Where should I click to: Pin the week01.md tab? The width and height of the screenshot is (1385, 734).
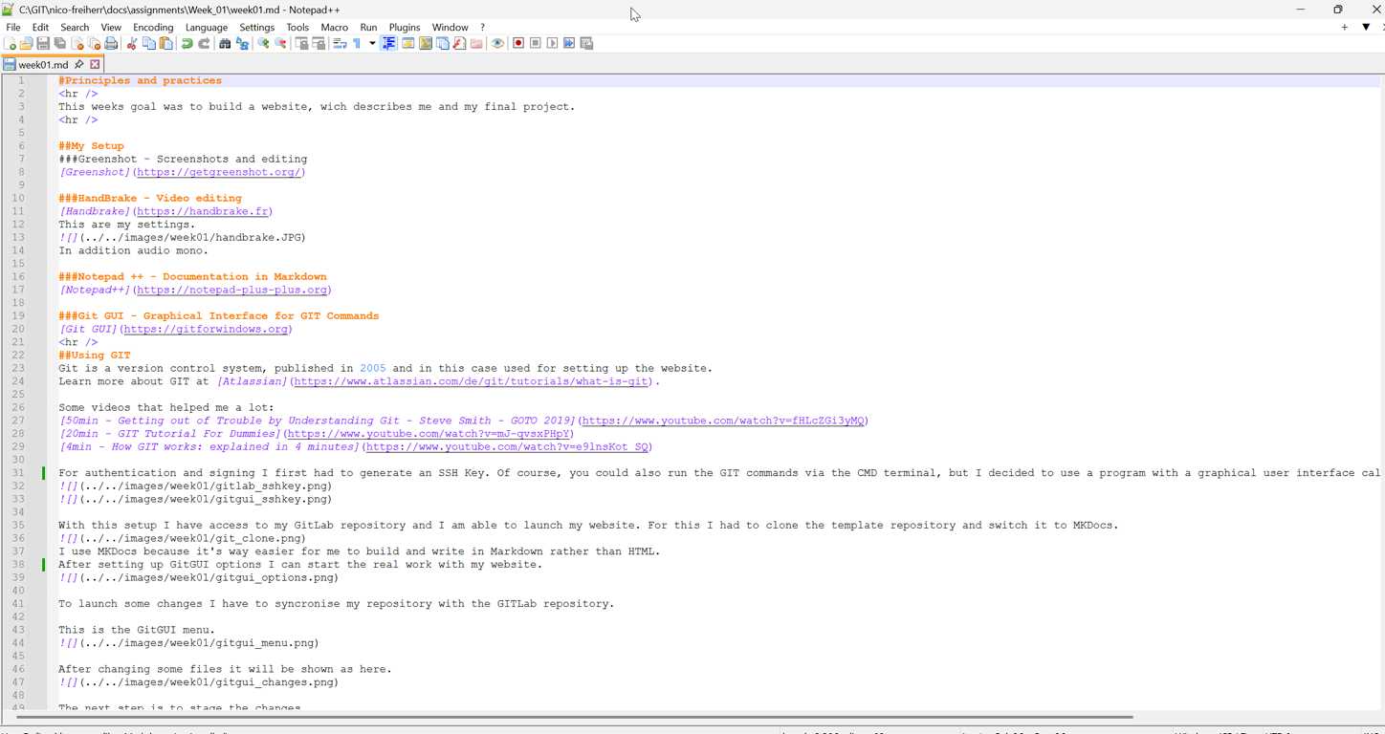coord(79,65)
